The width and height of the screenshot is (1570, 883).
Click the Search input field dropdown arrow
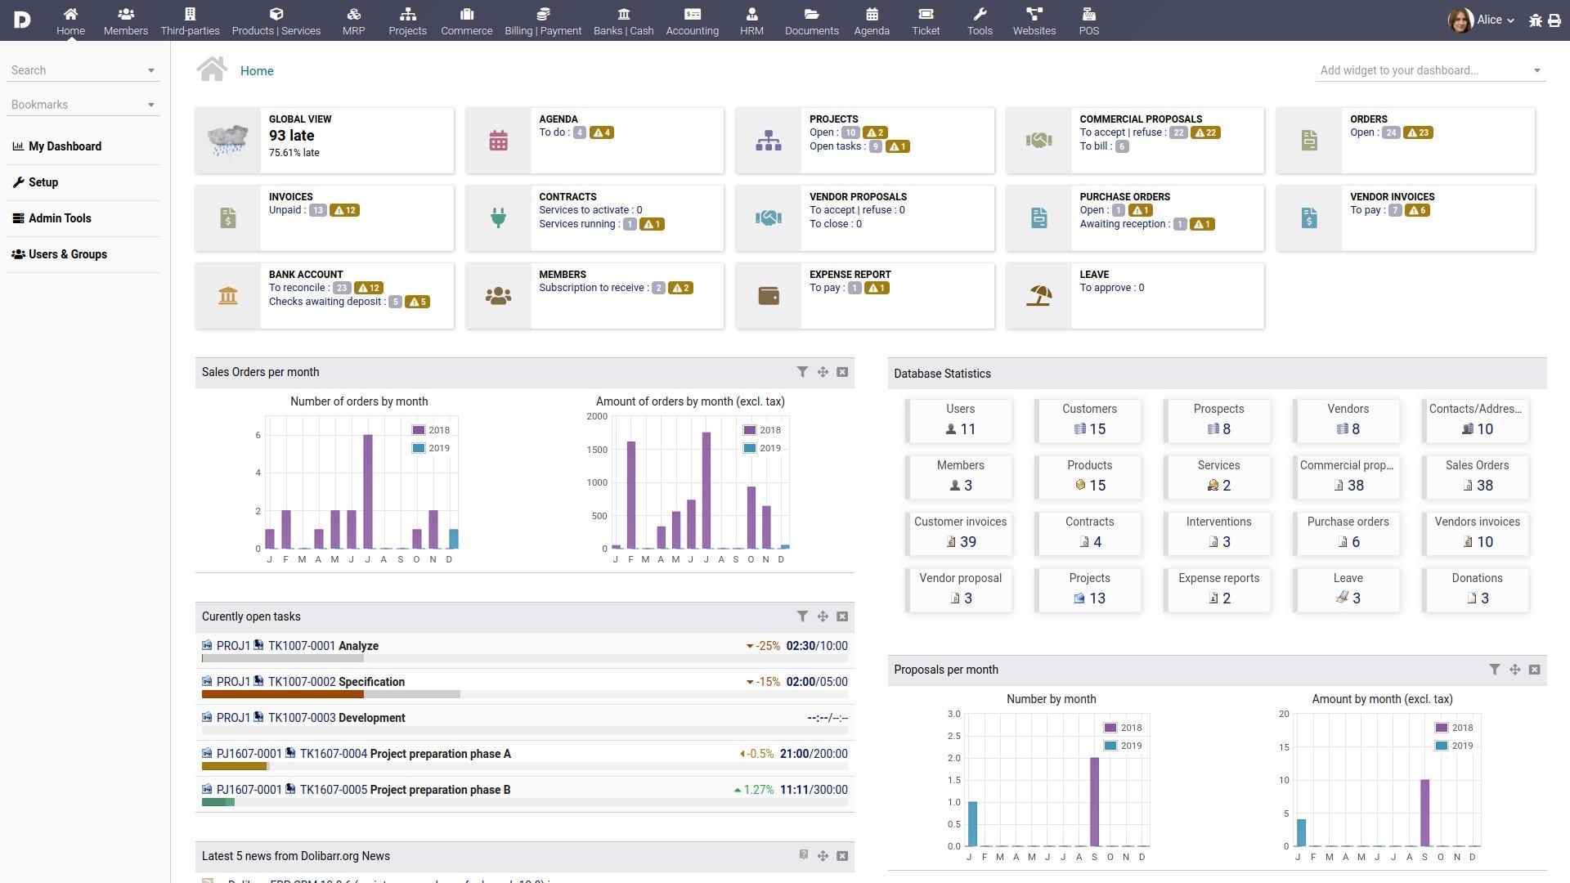tap(151, 69)
